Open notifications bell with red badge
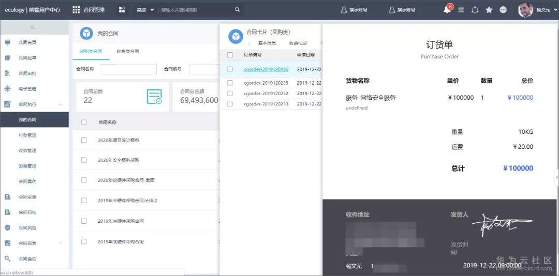Viewport: 559px width, 276px height. point(447,10)
